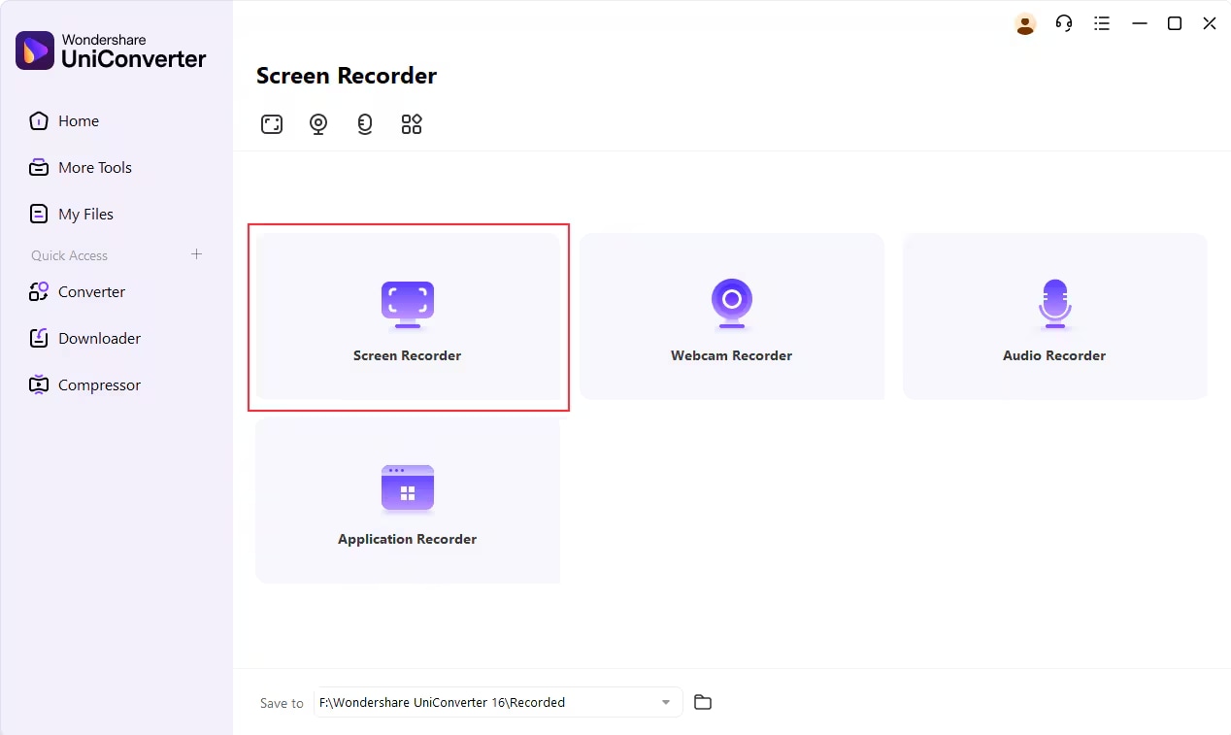Go to the Home section
Image resolution: width=1231 pixels, height=735 pixels.
coord(78,120)
